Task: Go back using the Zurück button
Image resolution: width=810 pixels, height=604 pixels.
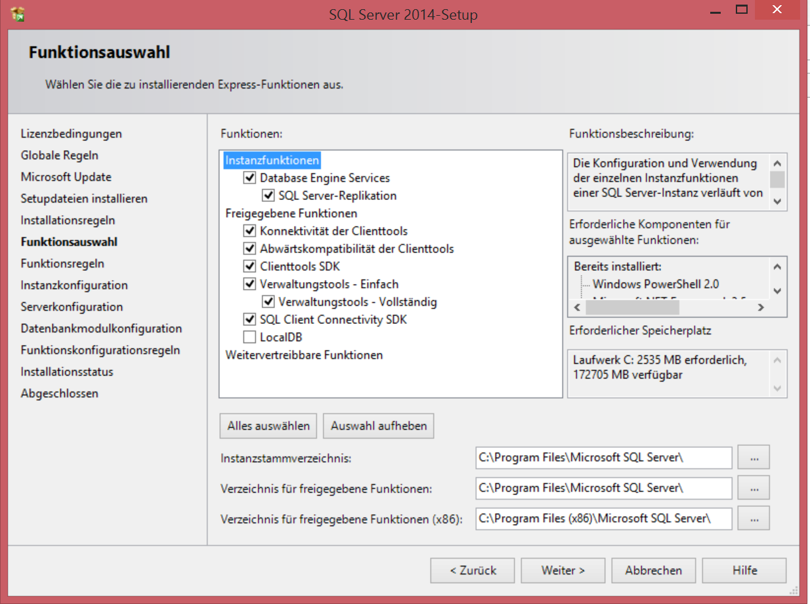Action: (473, 570)
